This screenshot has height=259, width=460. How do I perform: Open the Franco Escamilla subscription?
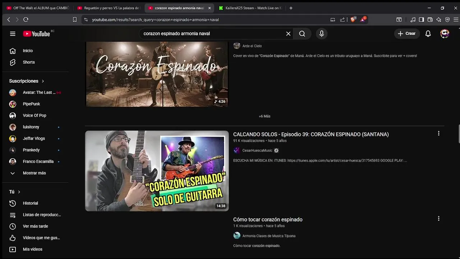coord(38,162)
